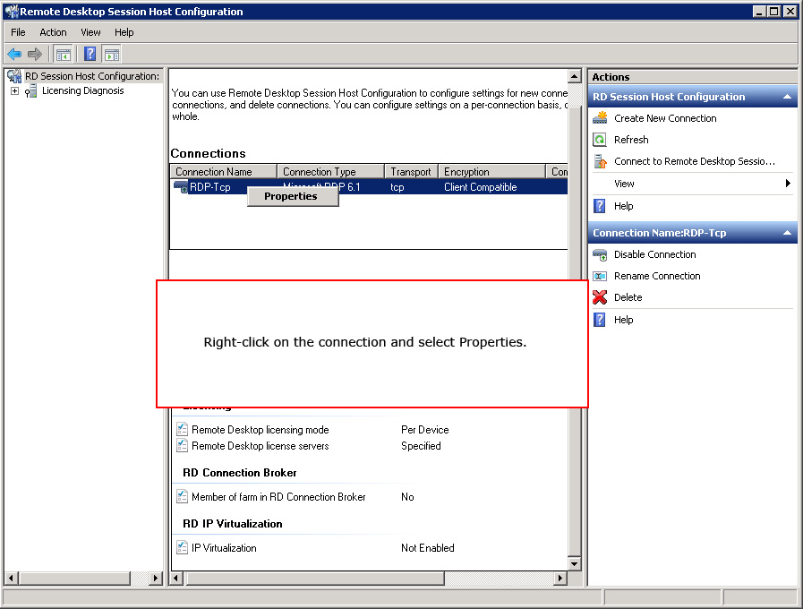Click the green Refresh icon
The height and width of the screenshot is (609, 803).
[x=600, y=140]
